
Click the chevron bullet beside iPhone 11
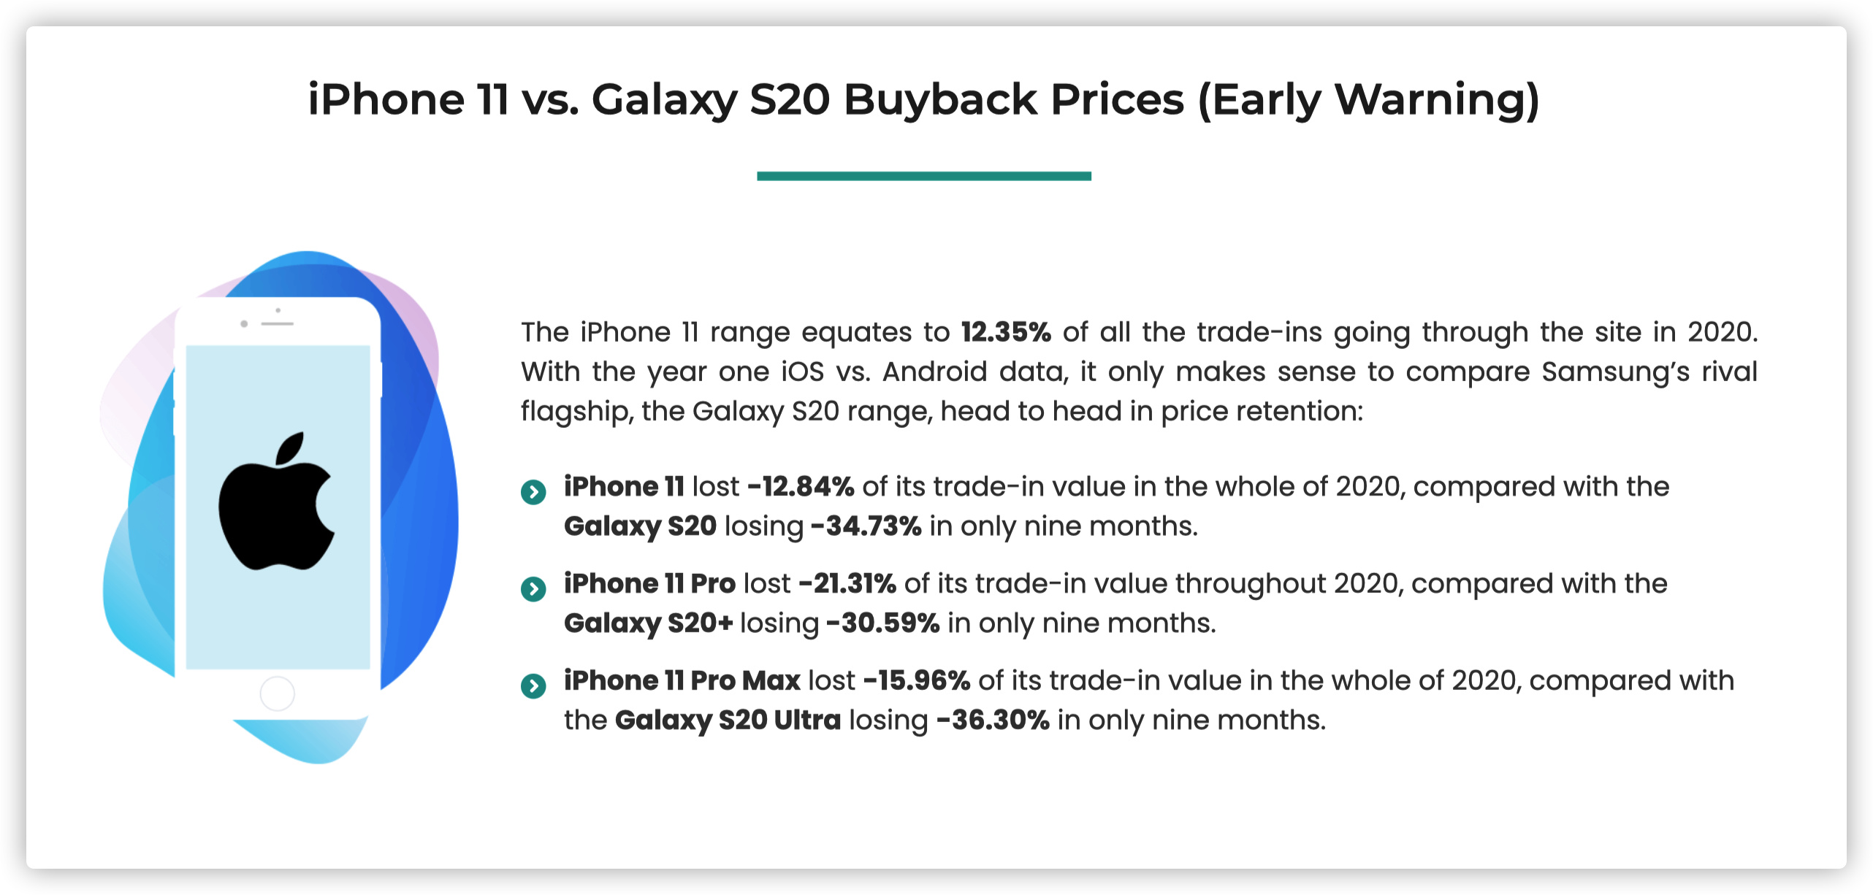pos(533,492)
